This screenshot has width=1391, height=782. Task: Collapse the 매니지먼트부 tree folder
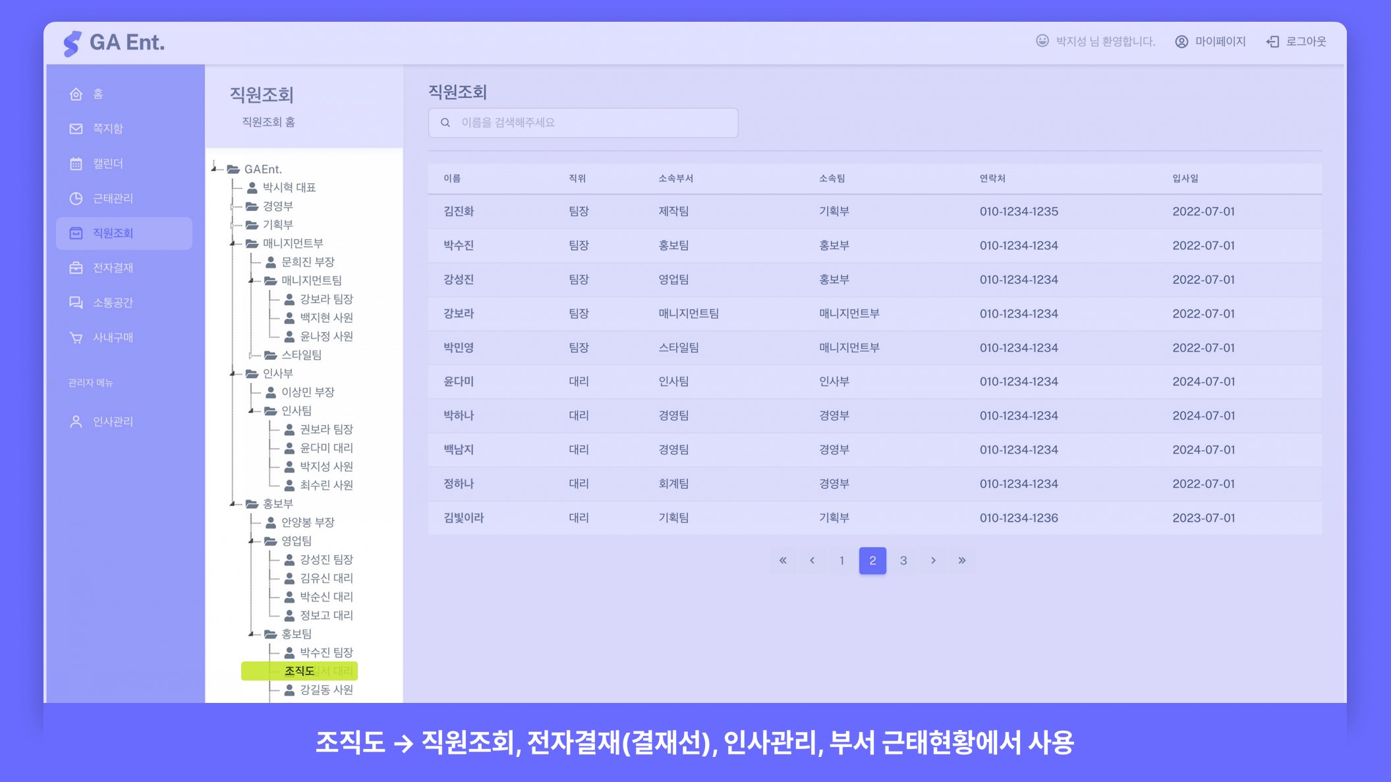coord(233,243)
